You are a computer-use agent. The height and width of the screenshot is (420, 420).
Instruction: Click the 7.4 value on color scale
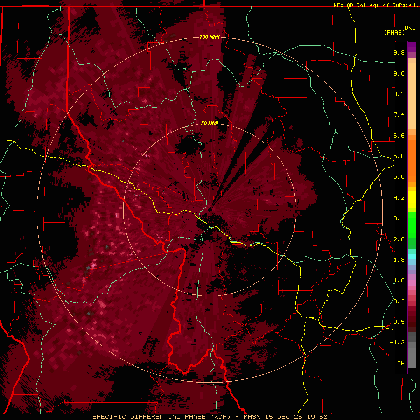[x=399, y=115]
